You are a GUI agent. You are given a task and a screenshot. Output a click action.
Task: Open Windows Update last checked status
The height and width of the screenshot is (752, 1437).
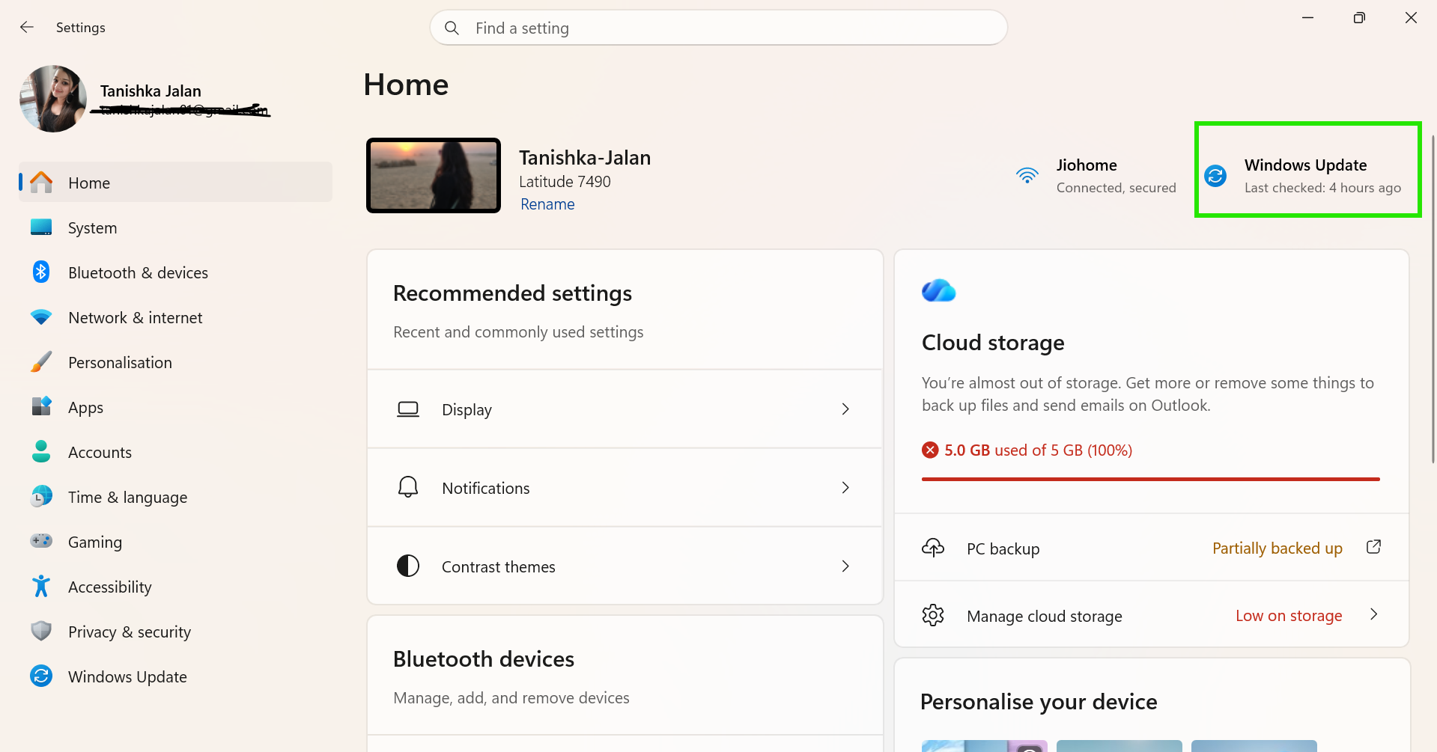(x=1322, y=188)
